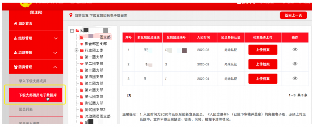Collapse the root organization tree node
This screenshot has width=313, height=127.
[72, 31]
